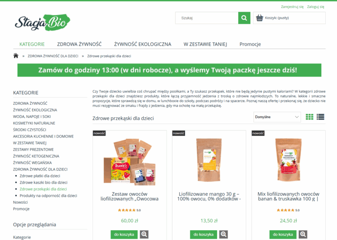
Task: Collapse ZDROWA ŻYWNOŚĆ DLA DZIECI sidebar category
Action: tap(40, 169)
